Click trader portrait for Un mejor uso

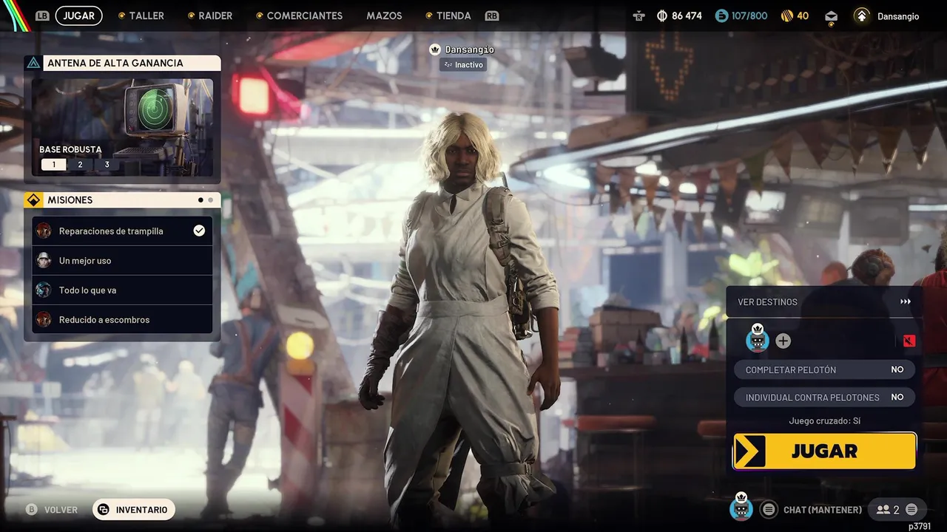[44, 260]
